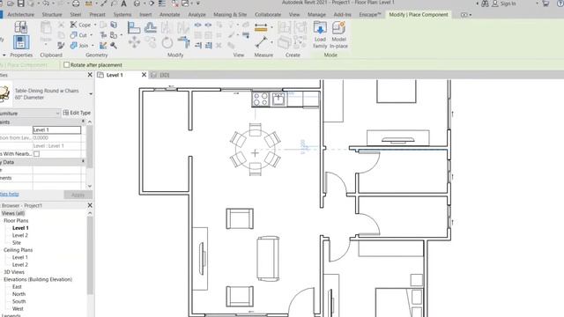The image size is (564, 317).
Task: Select the Copy tool in Modify panel
Action: (x=151, y=42)
